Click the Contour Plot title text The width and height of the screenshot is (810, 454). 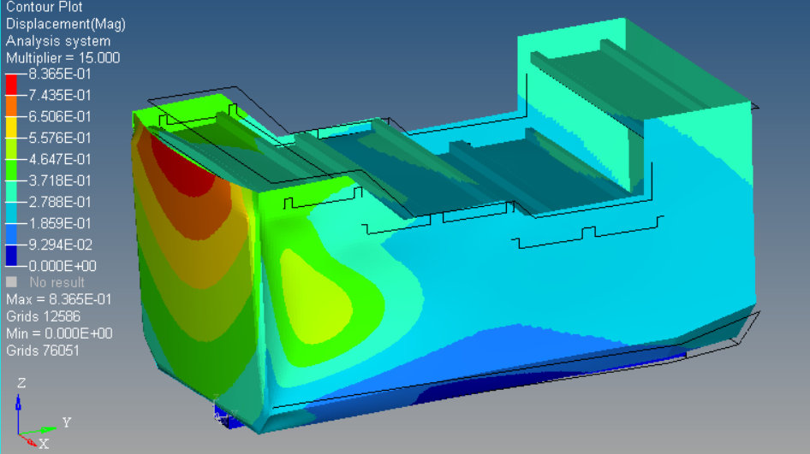(x=44, y=7)
